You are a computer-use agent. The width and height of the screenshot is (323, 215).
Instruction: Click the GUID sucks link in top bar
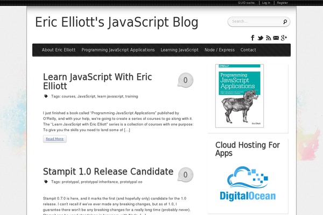(247, 3)
